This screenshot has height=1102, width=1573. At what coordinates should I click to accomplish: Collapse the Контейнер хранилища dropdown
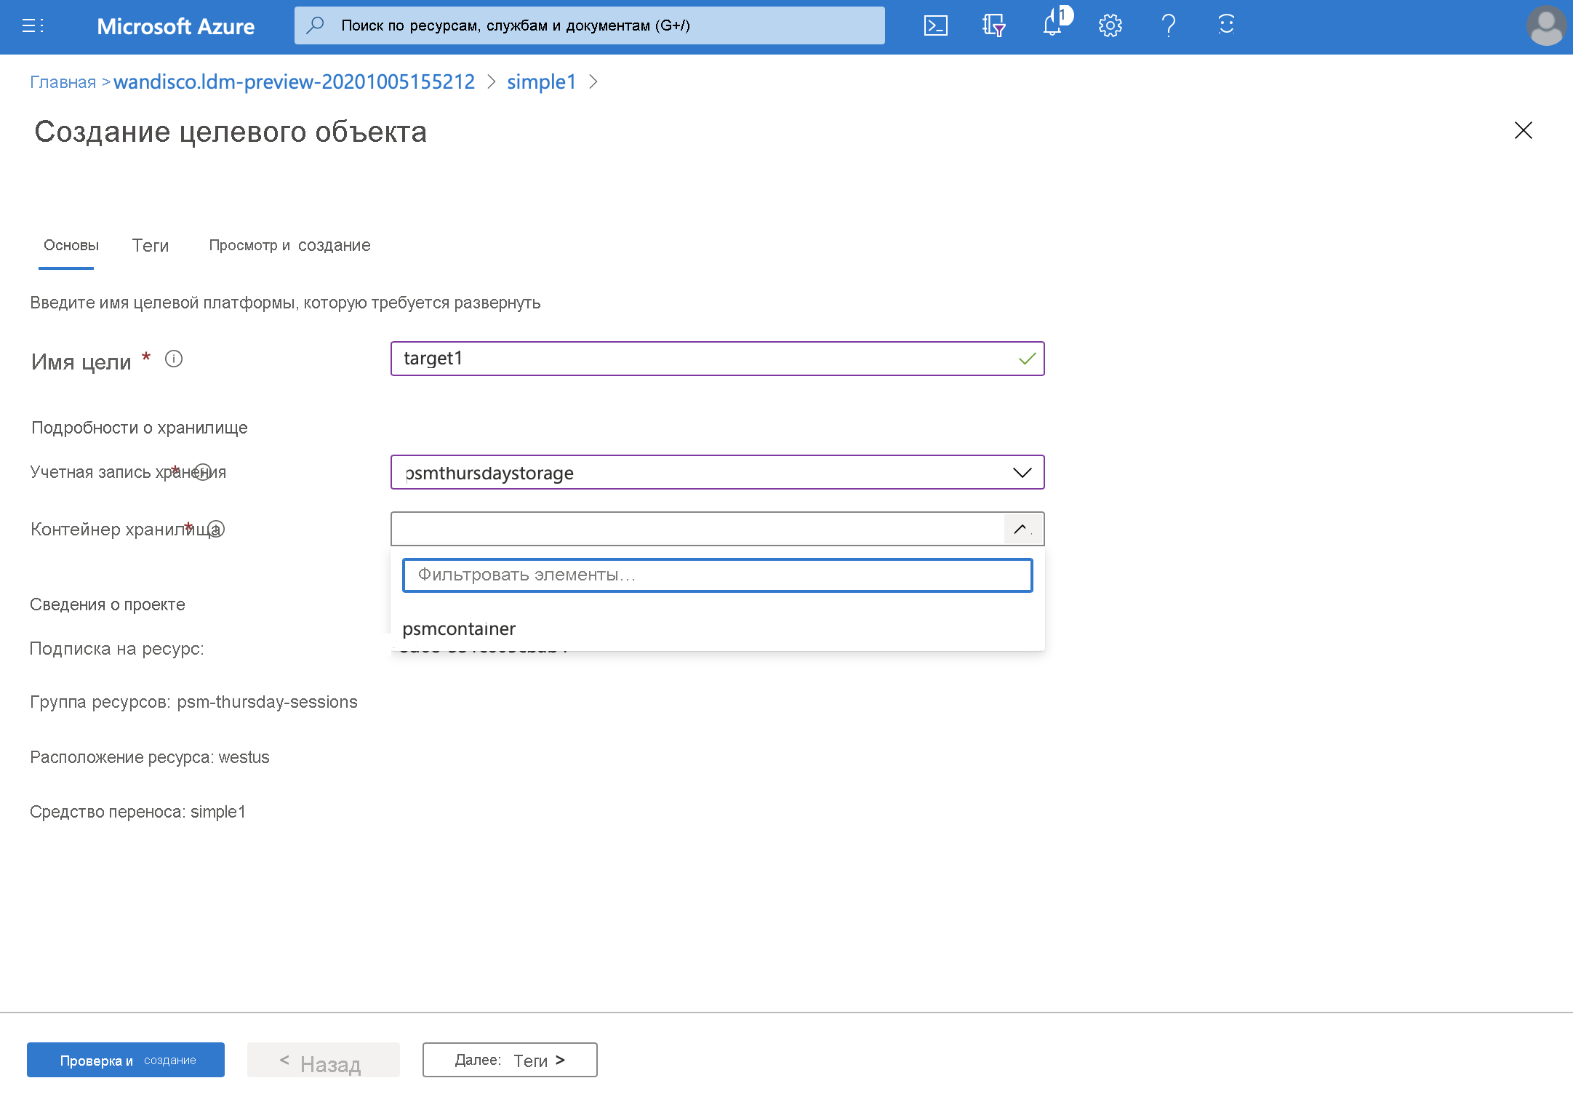coord(1022,529)
